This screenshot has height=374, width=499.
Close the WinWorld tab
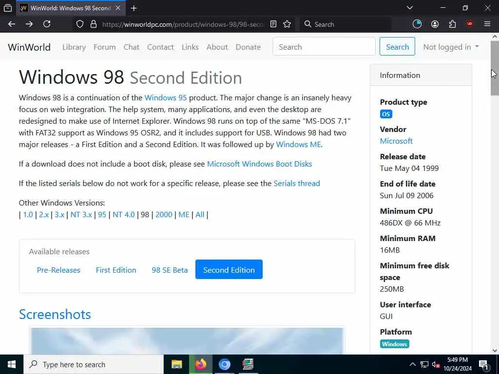[118, 8]
